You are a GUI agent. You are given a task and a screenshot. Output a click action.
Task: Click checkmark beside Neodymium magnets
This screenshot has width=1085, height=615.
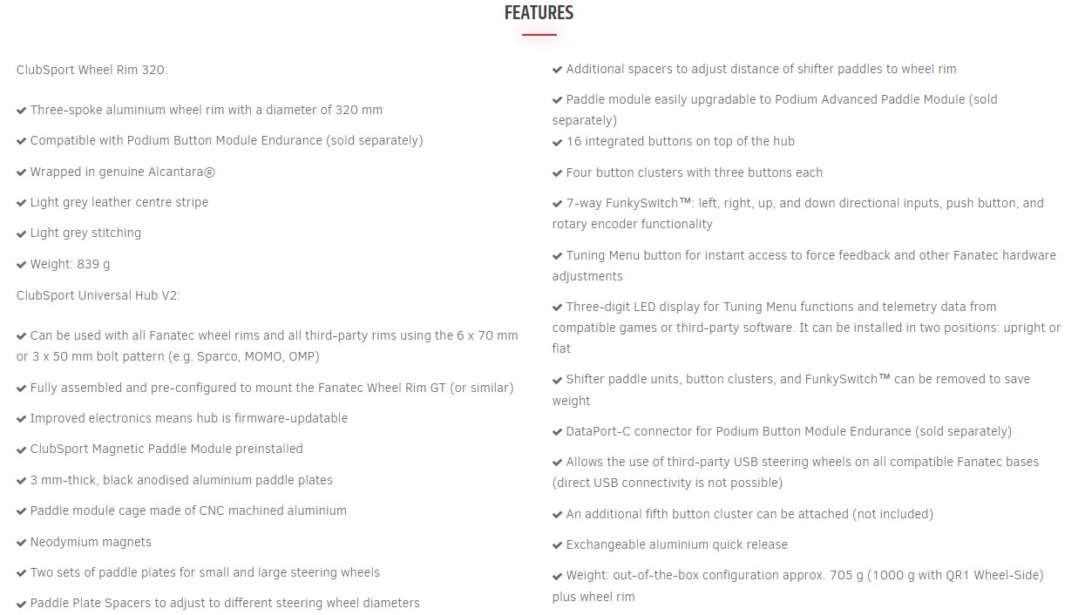click(21, 543)
